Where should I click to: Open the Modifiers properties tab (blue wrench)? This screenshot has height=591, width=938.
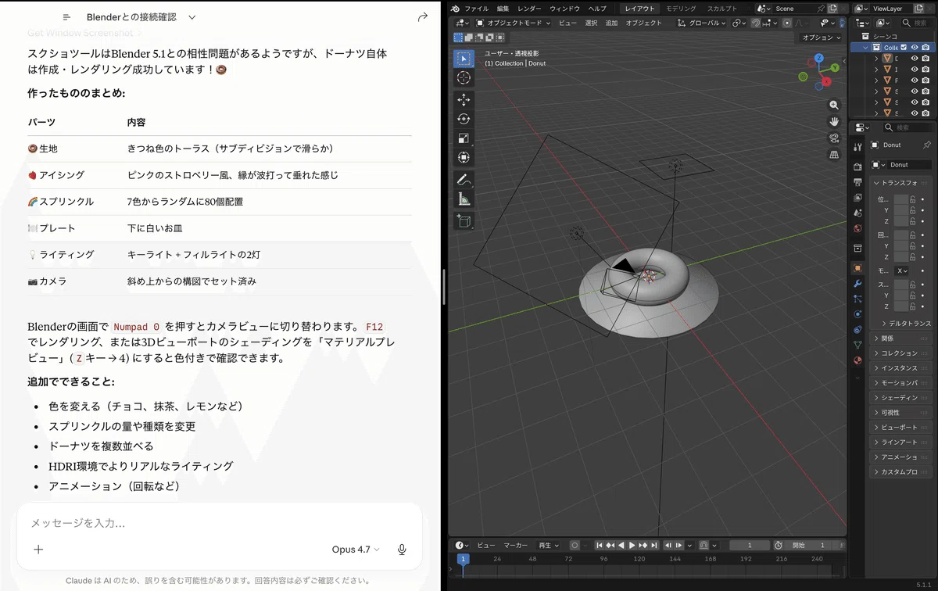click(857, 284)
